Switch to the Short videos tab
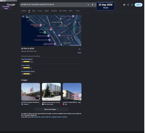 (63, 11)
